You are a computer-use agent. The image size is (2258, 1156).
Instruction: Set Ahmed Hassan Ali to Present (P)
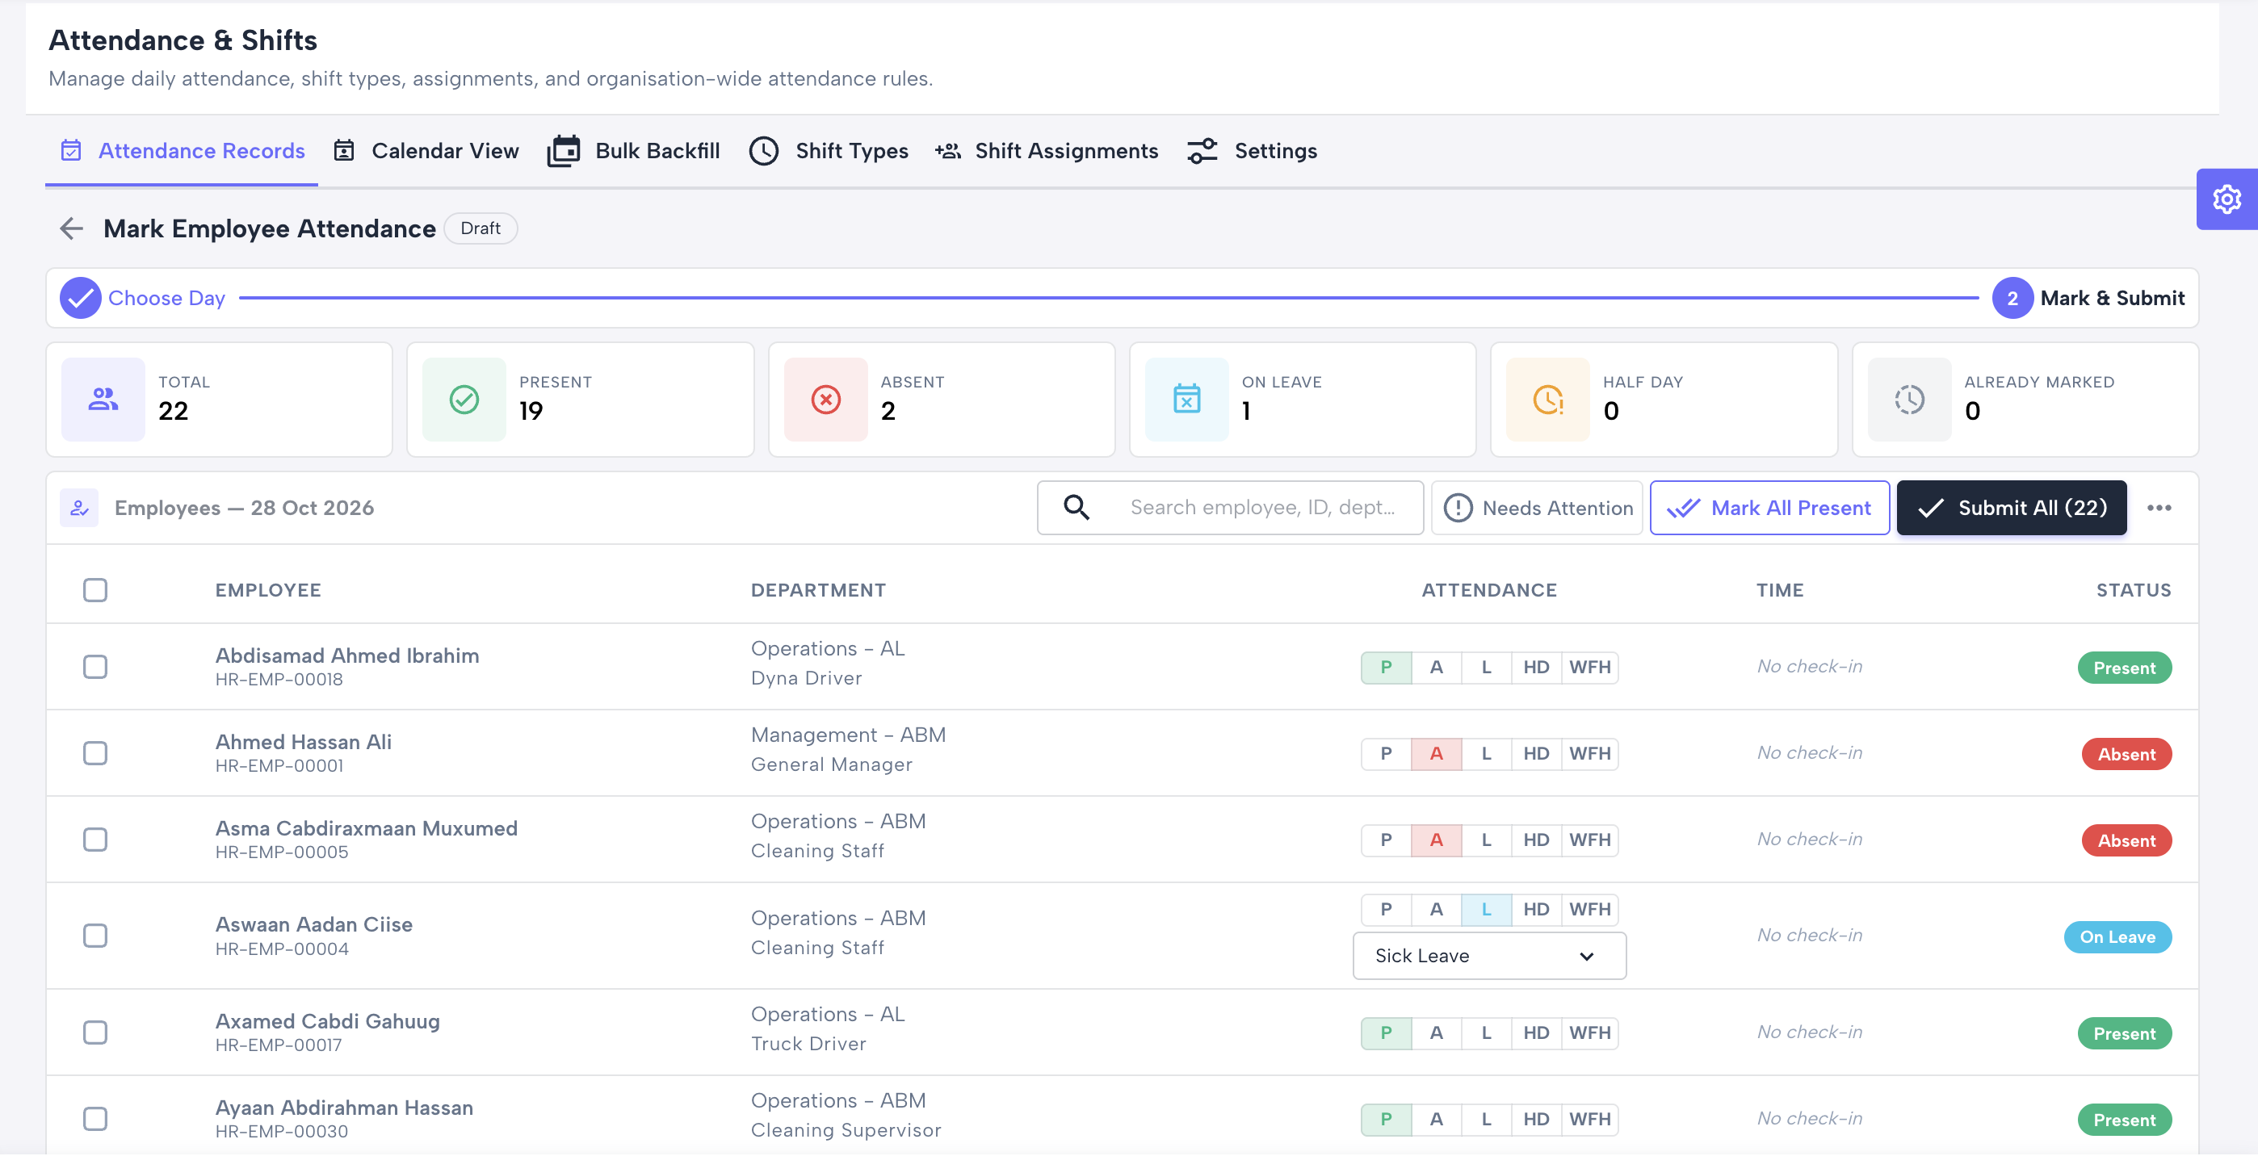[1386, 754]
